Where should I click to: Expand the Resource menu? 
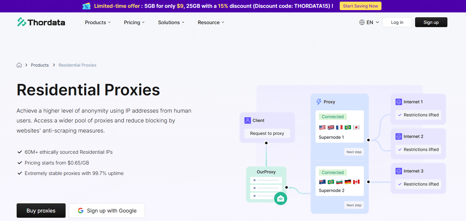point(211,22)
